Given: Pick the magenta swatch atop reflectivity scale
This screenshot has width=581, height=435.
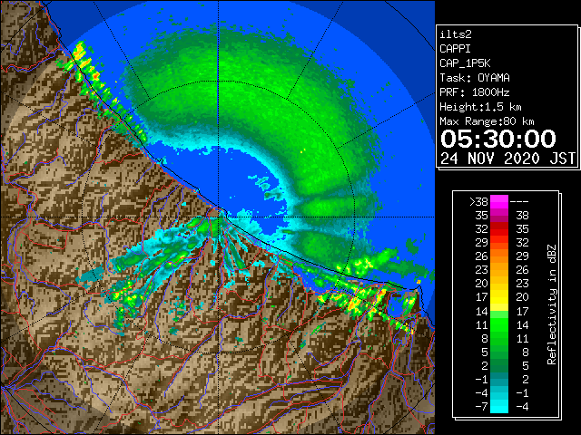Looking at the screenshot, I should (499, 202).
